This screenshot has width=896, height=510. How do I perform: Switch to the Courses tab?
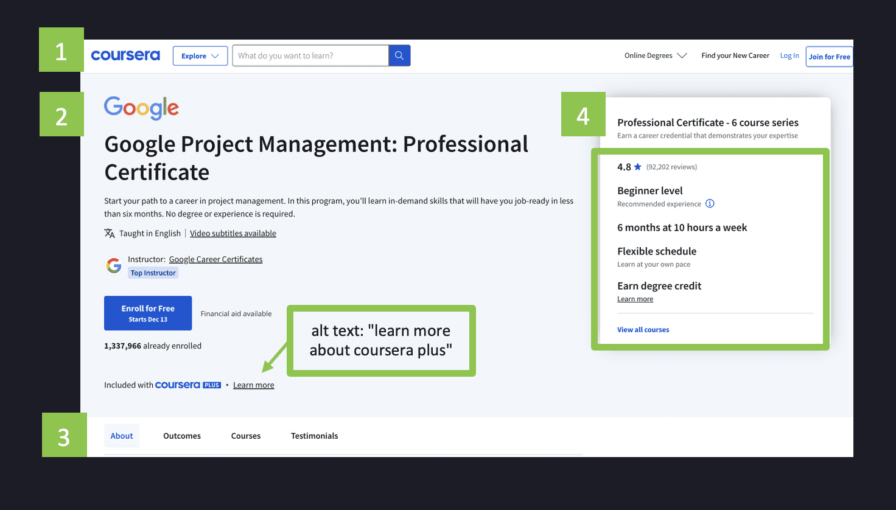tap(246, 436)
